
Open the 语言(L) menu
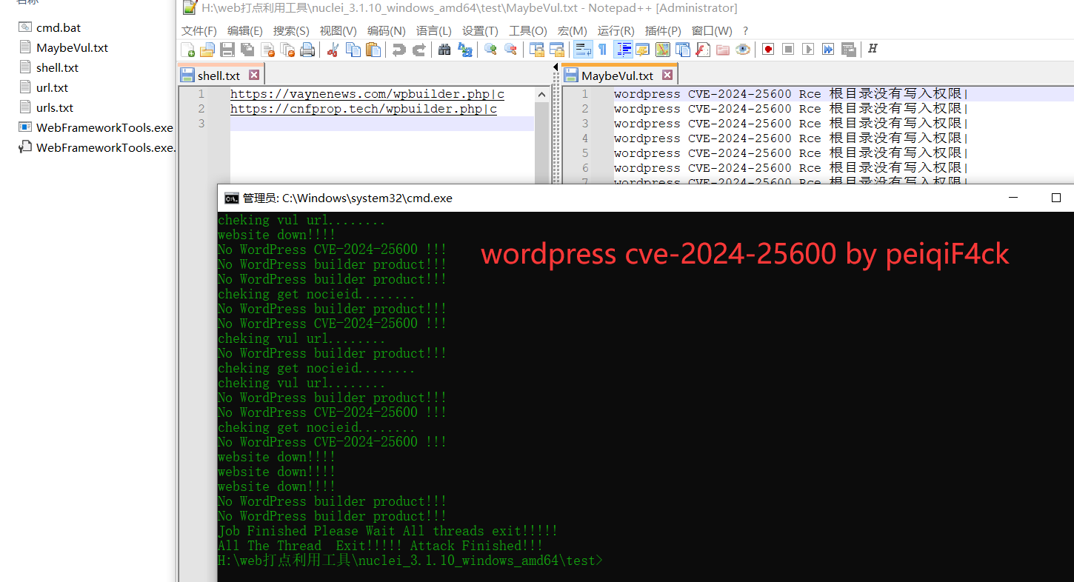pyautogui.click(x=434, y=30)
